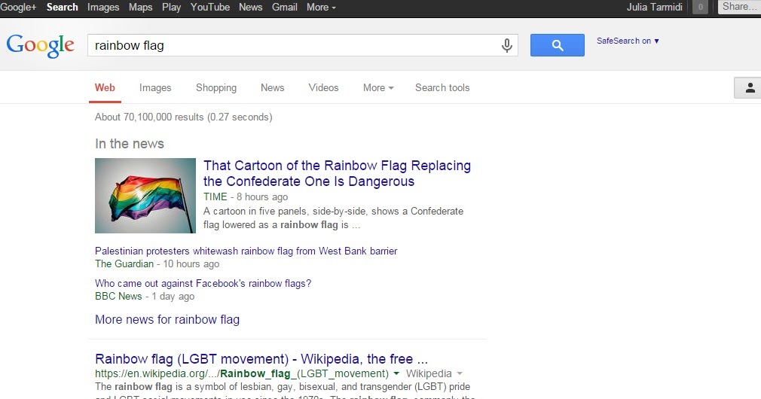Open the notifications counter box

(x=700, y=8)
